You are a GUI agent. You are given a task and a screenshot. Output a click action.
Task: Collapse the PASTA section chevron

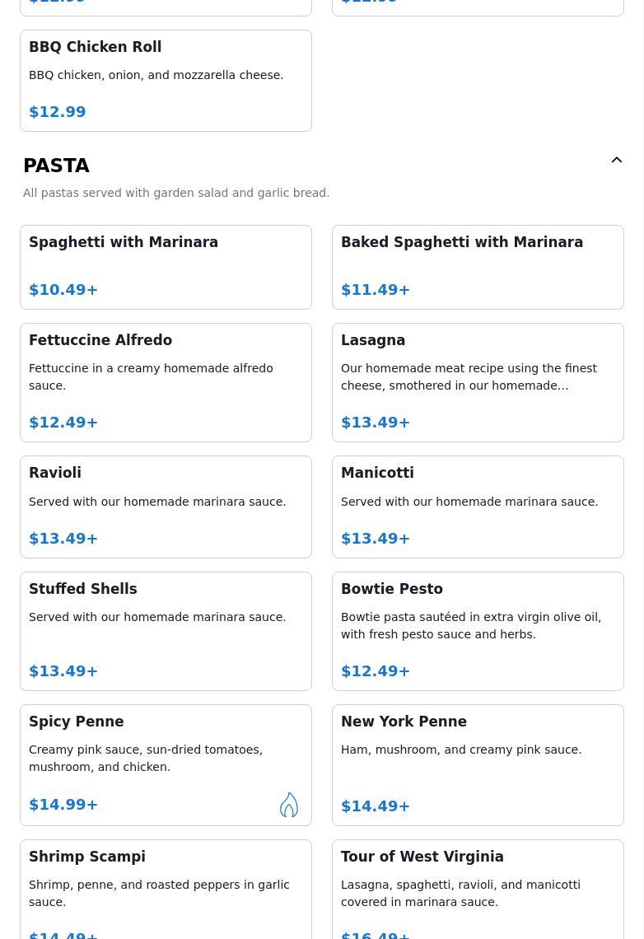[x=616, y=161]
